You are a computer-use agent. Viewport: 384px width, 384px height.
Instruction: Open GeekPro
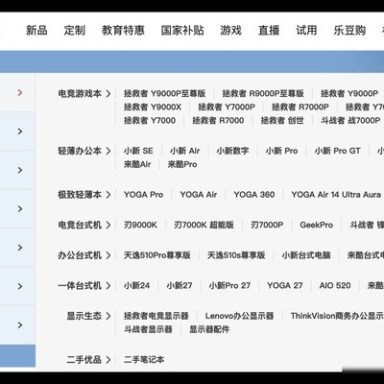point(317,225)
